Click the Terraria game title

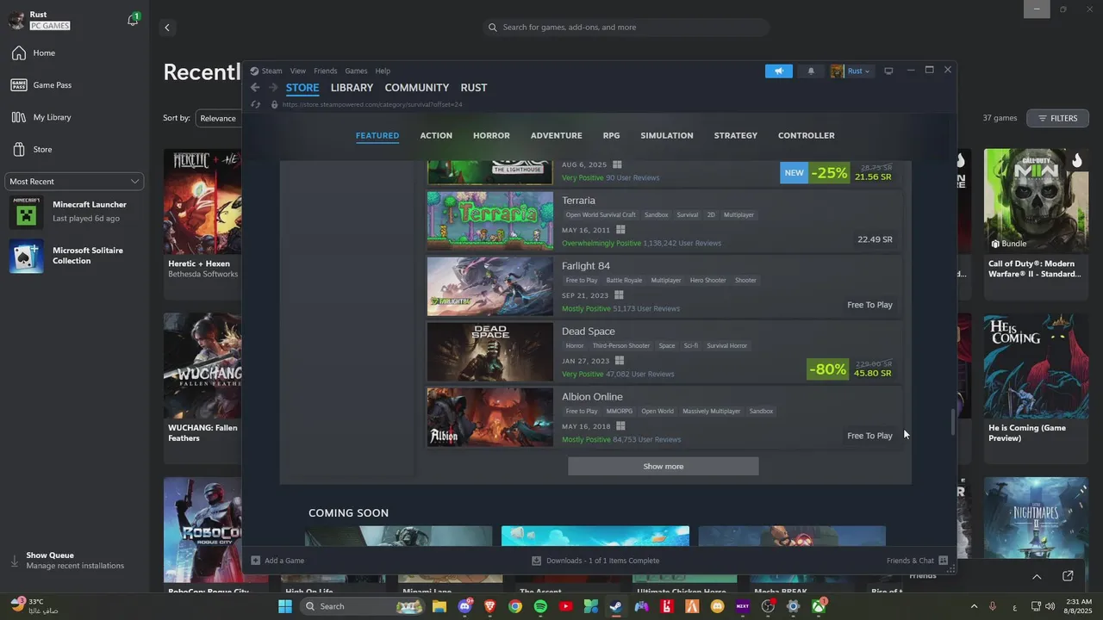578,201
